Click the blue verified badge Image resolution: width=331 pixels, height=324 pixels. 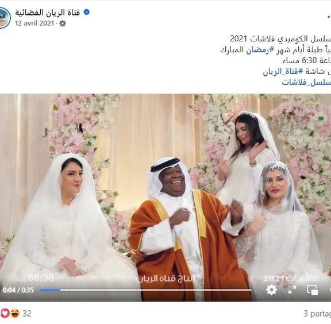(87, 12)
